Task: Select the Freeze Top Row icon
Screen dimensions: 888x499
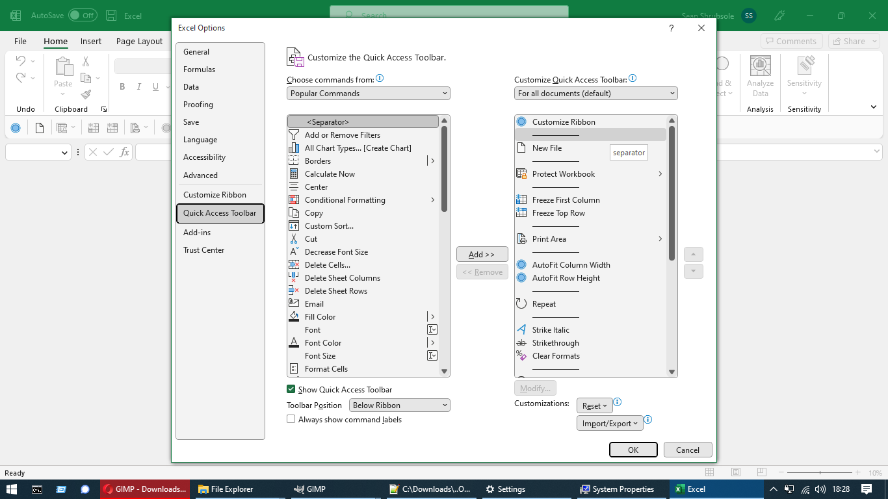Action: click(521, 213)
